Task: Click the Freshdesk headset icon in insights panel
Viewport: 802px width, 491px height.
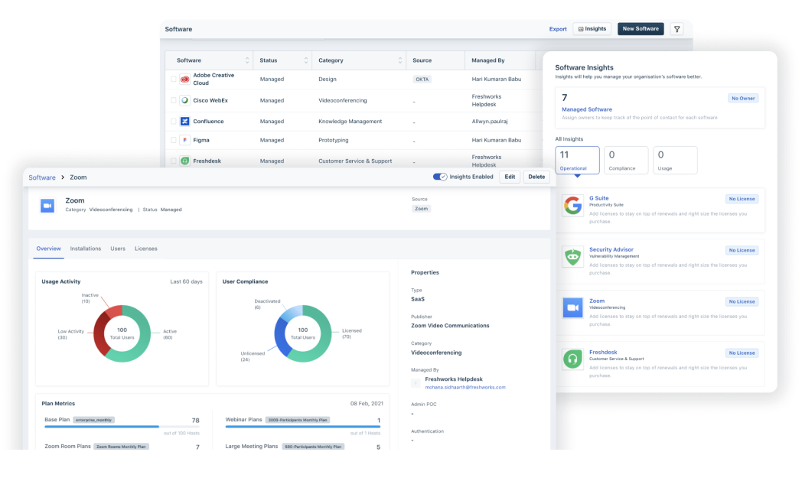Action: (x=572, y=359)
